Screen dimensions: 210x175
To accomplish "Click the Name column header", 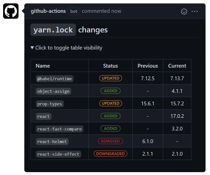I will [x=43, y=66].
